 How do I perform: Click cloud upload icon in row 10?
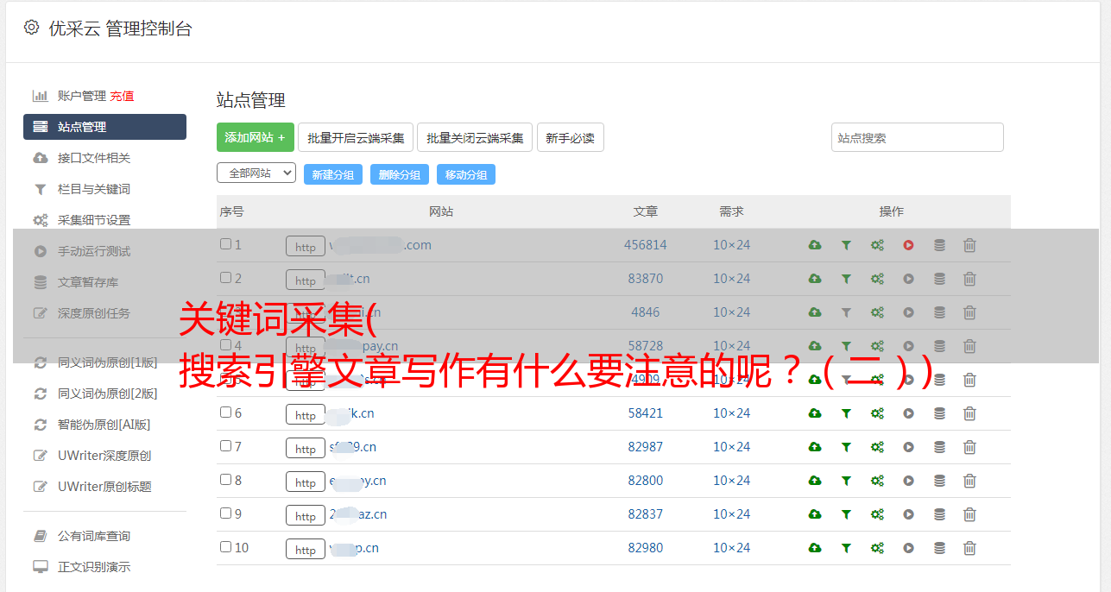[x=815, y=548]
